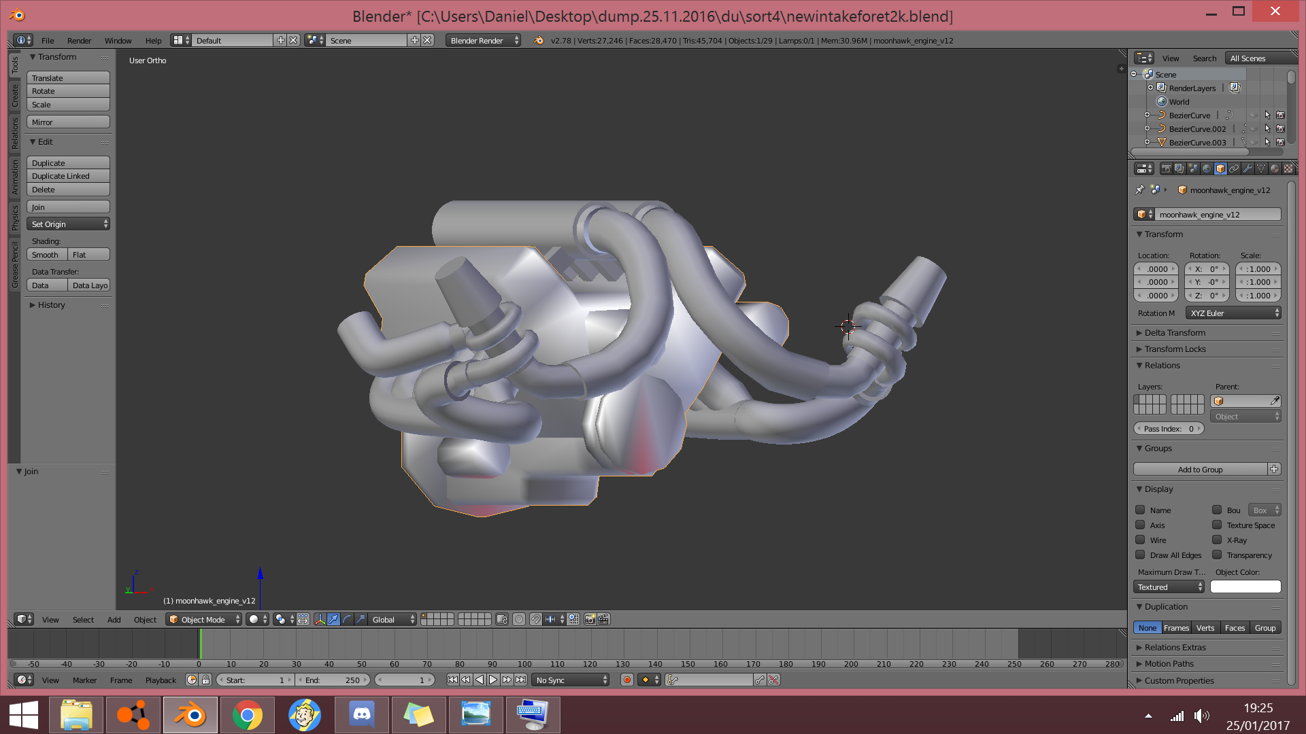Screen dimensions: 1306x734
Task: Enable the Bounds (Bou) checkbox
Action: click(x=1217, y=510)
